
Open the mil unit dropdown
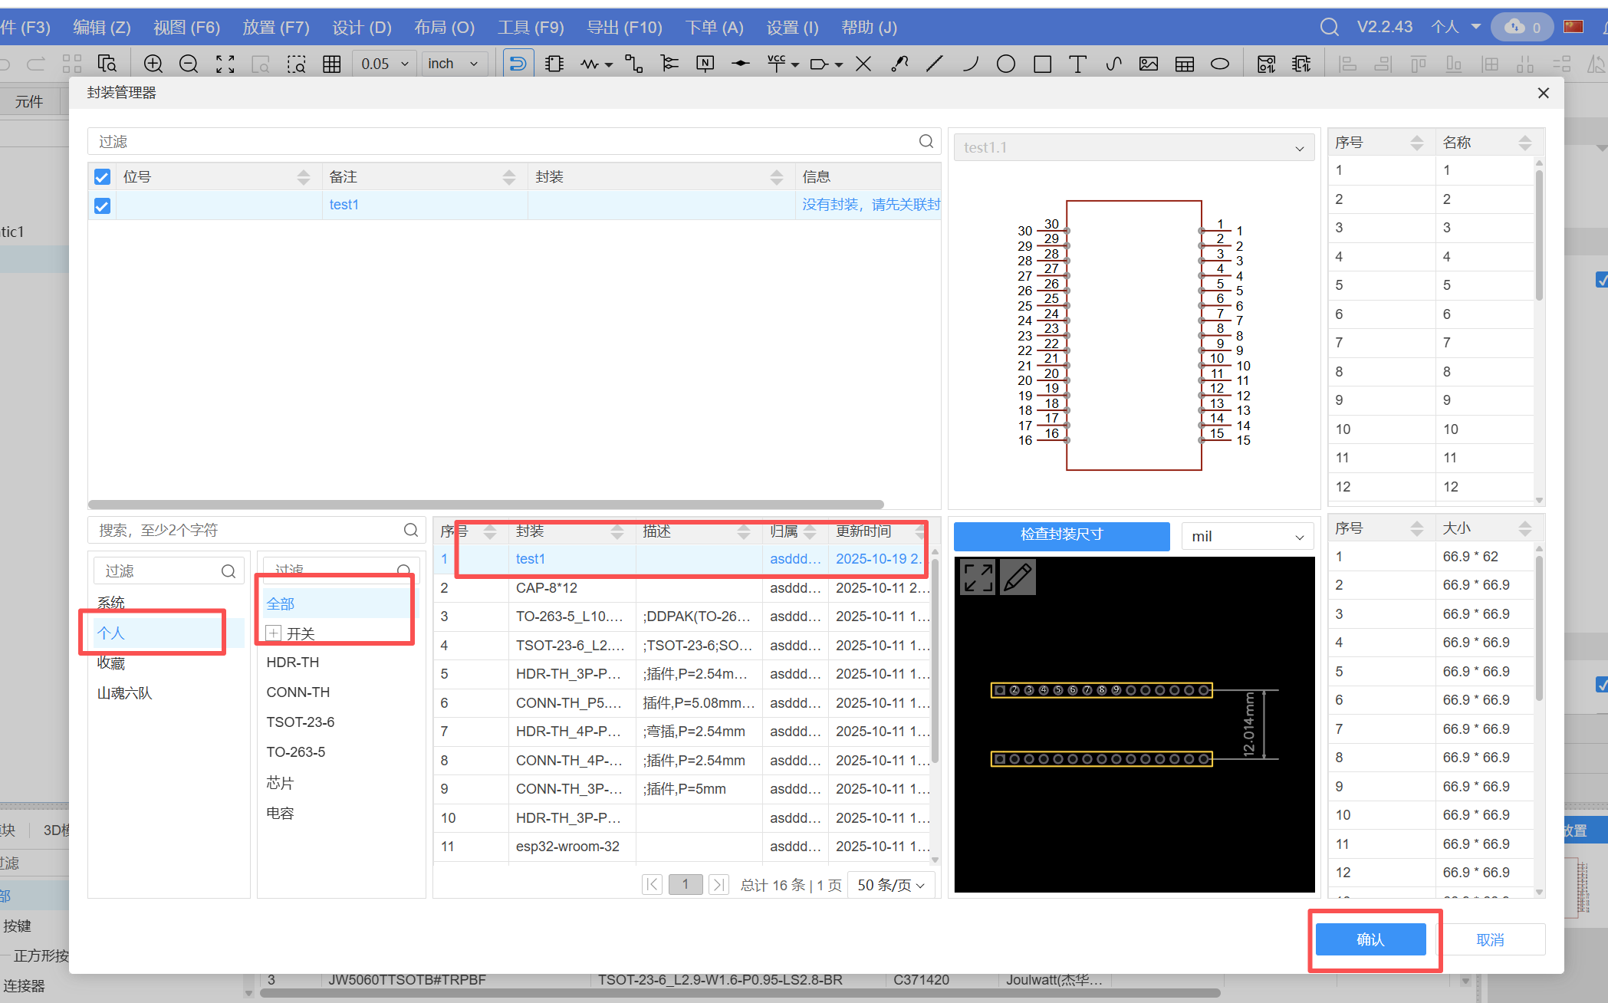click(1247, 537)
